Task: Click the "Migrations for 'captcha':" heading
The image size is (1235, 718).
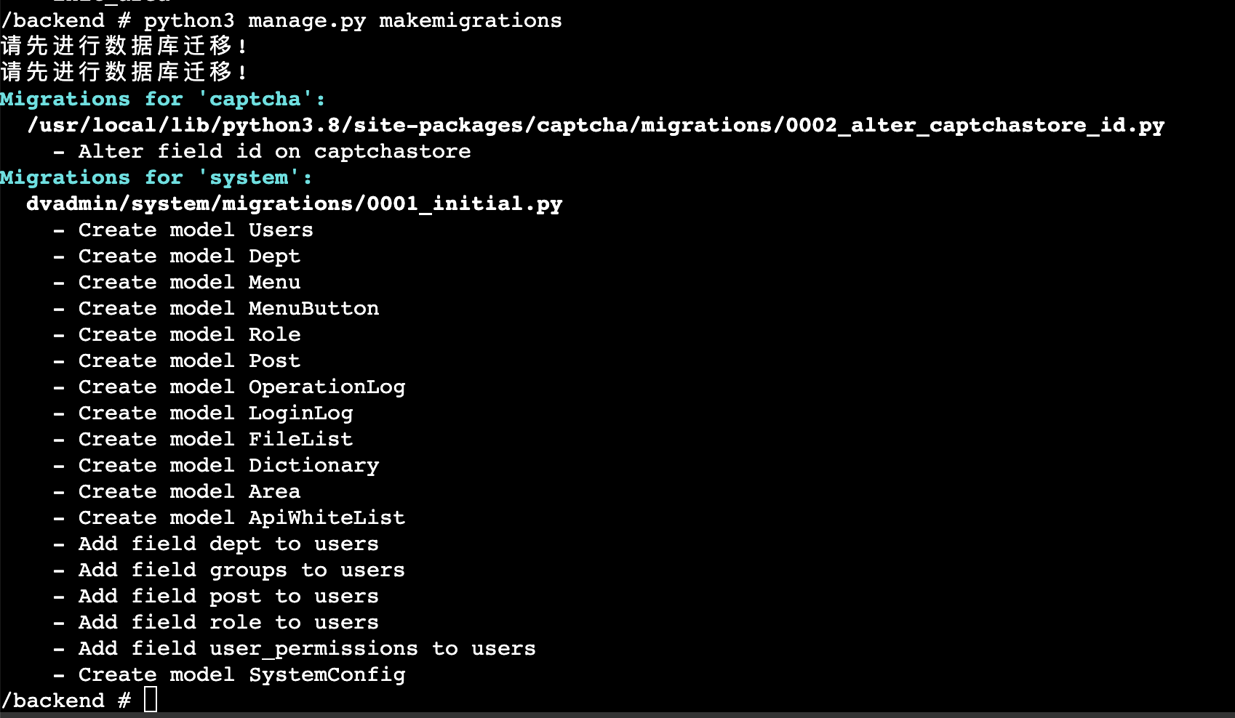Action: pyautogui.click(x=162, y=99)
